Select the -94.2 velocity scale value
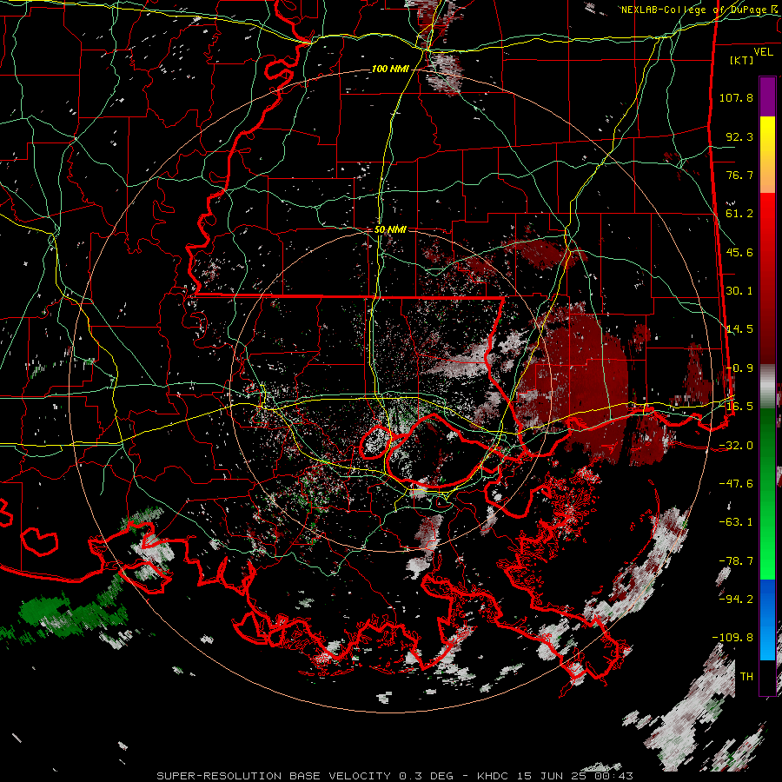782x782 pixels. pyautogui.click(x=736, y=599)
